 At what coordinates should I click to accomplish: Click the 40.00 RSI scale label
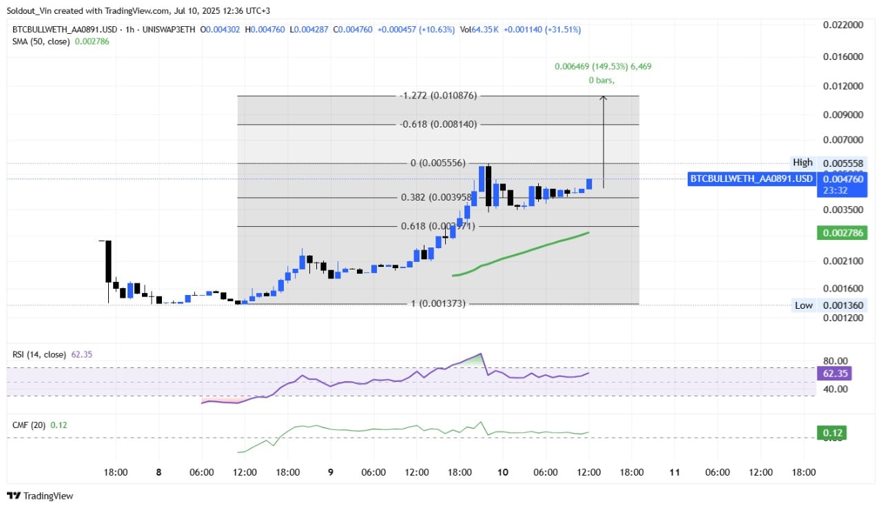pyautogui.click(x=834, y=389)
